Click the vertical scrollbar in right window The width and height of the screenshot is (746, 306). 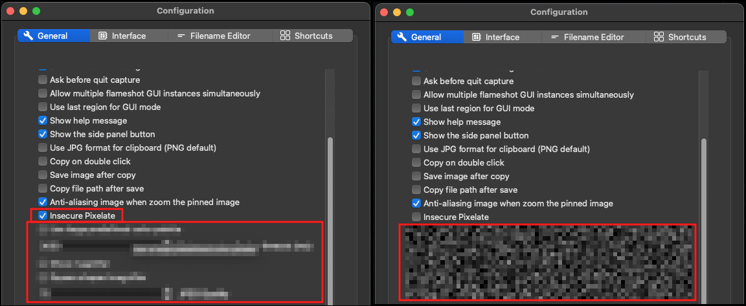[x=704, y=220]
